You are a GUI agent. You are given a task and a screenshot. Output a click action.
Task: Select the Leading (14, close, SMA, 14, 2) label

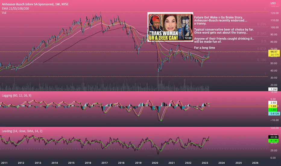[22, 131]
